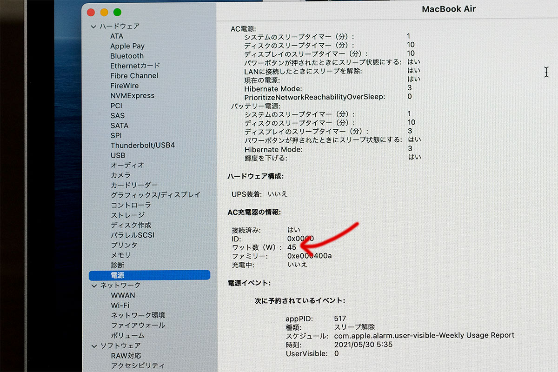
Task: Open パラレルSCSI in the hardware list
Action: tap(133, 235)
